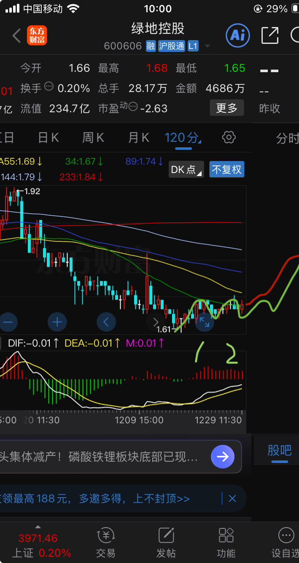
Task: Switch to 月K tab
Action: 139,138
